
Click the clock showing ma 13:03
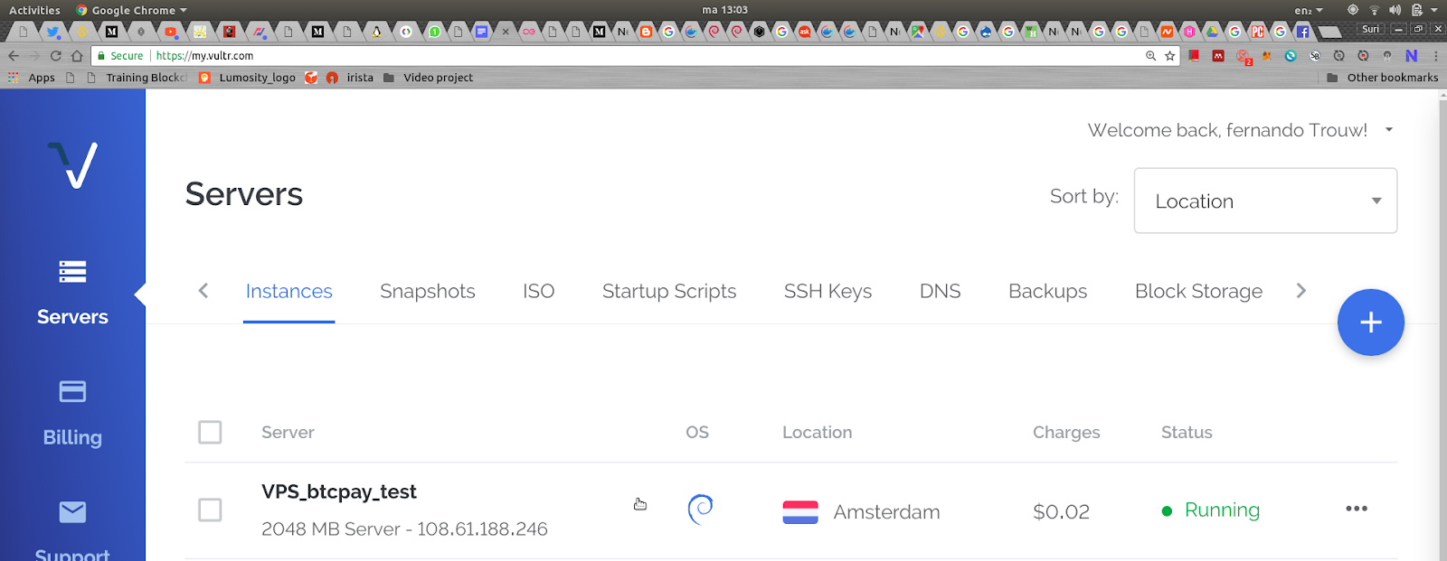tap(724, 10)
